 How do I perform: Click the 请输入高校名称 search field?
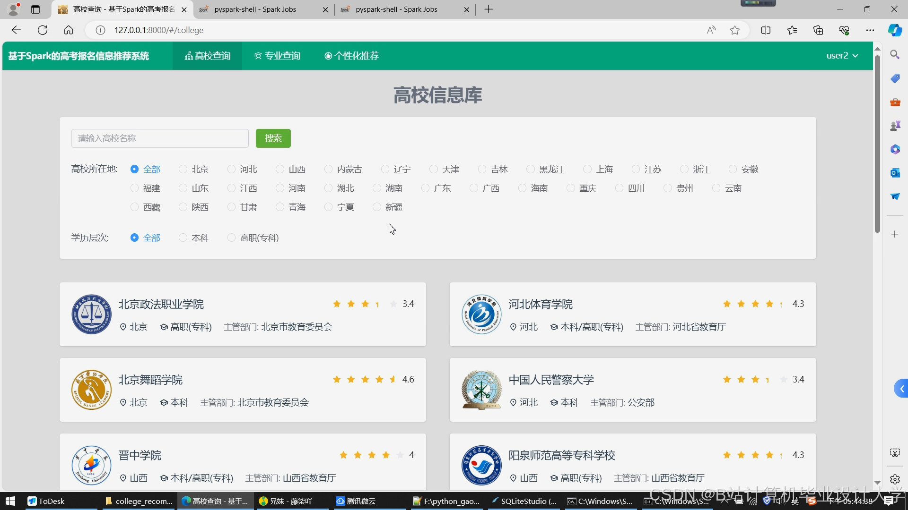point(160,138)
